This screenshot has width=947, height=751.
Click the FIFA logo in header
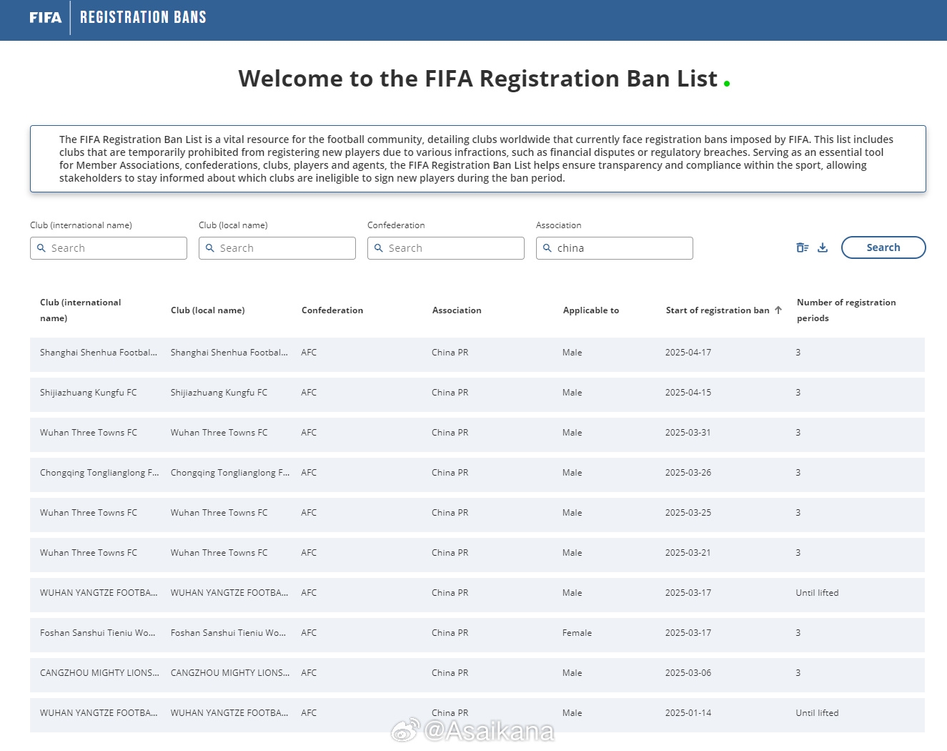coord(46,18)
